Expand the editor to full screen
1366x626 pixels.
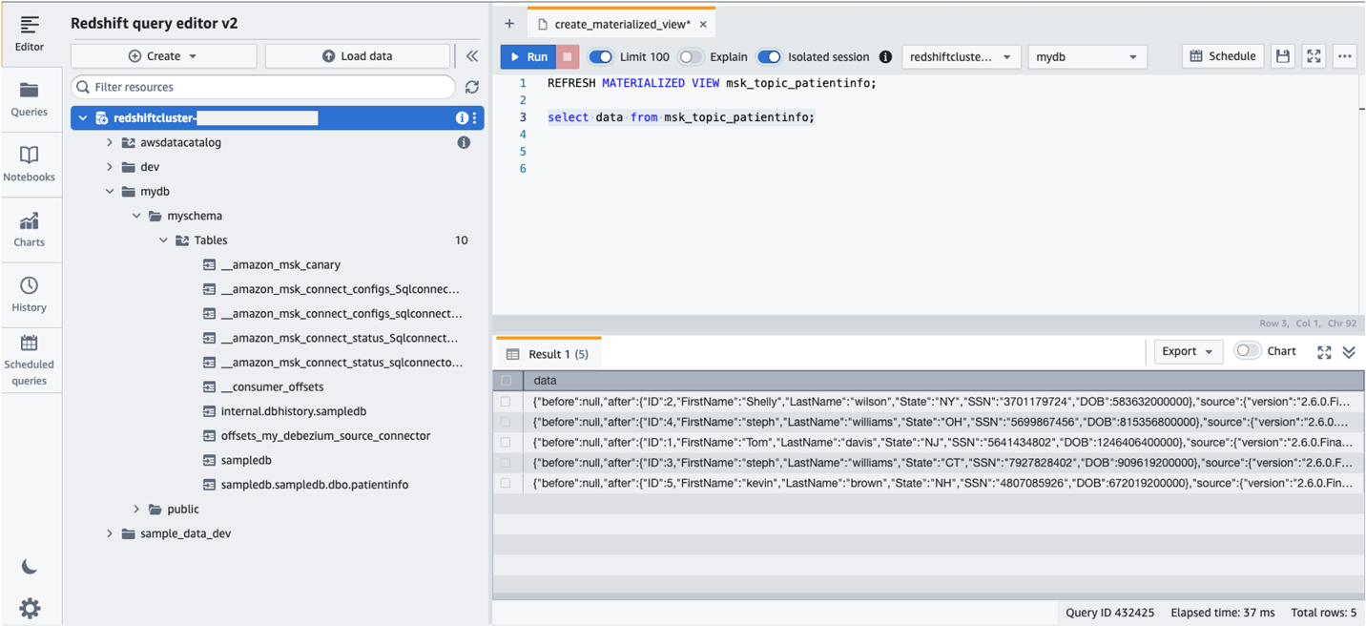click(1314, 57)
